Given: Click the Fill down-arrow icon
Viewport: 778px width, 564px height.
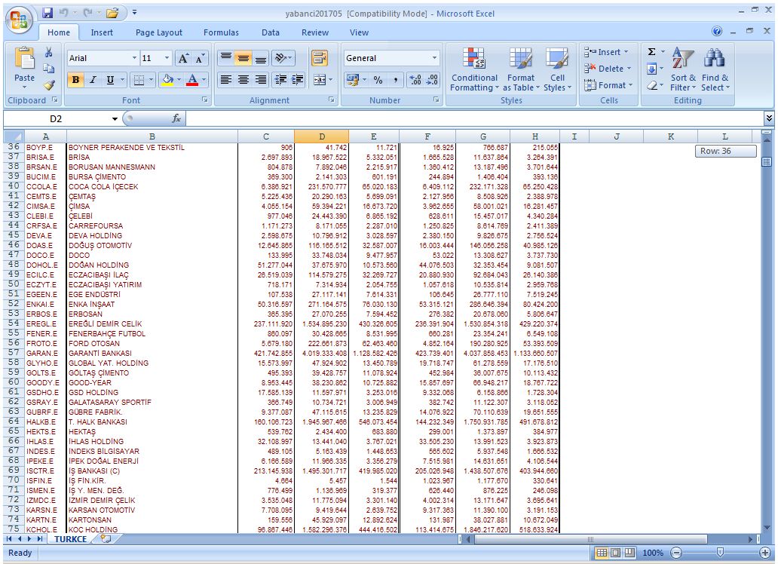Looking at the screenshot, I should pos(652,69).
